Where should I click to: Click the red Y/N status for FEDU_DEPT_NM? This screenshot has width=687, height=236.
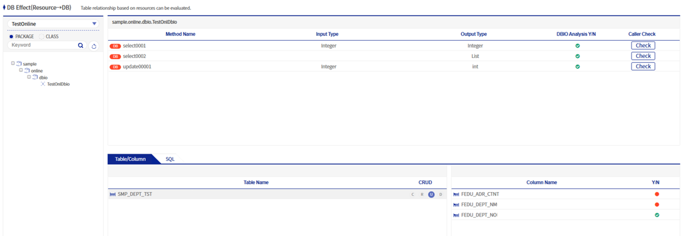(x=656, y=204)
